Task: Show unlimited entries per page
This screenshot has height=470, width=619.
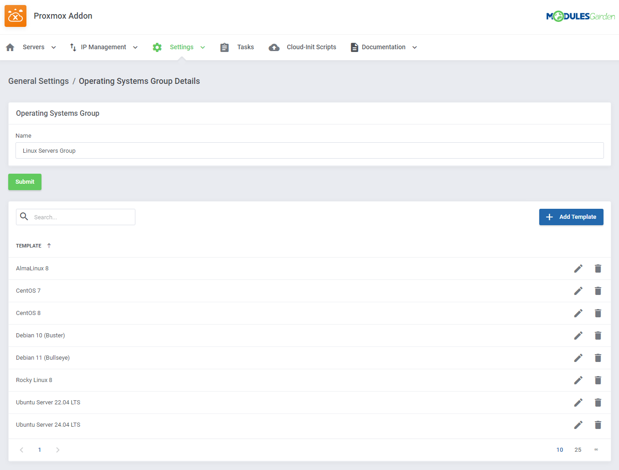Action: [596, 450]
